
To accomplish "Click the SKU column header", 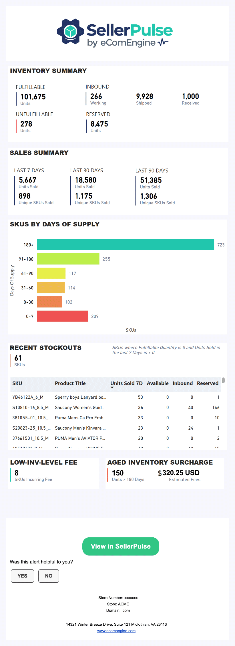I will 17,383.
